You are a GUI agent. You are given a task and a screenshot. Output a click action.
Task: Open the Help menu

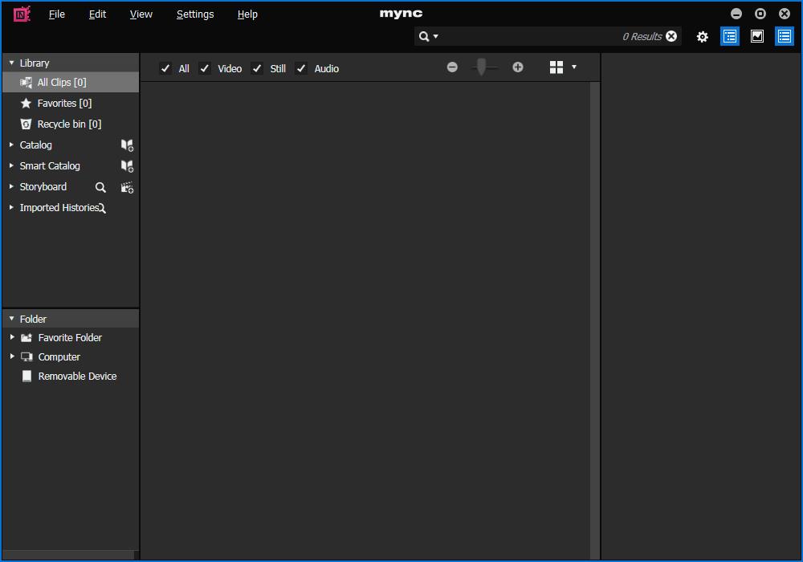247,14
